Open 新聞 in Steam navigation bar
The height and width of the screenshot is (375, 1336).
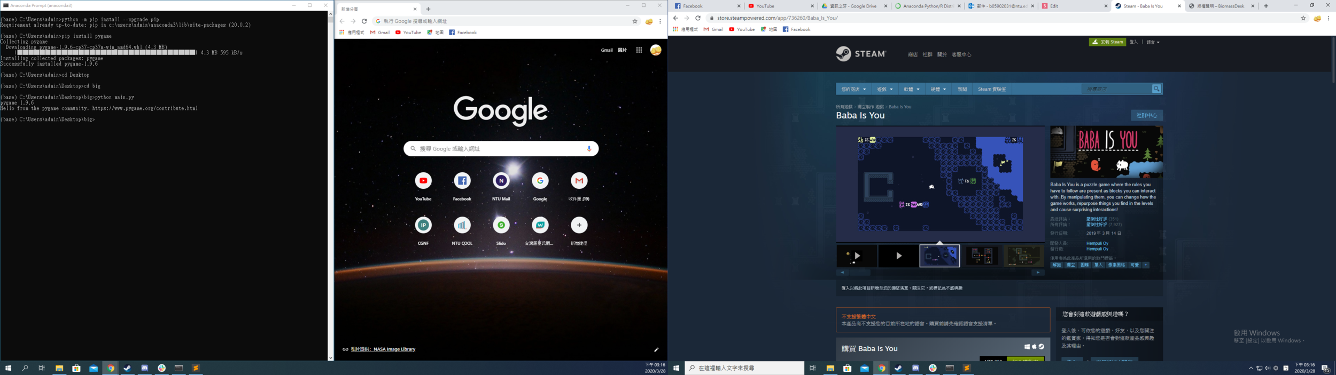[x=962, y=89]
